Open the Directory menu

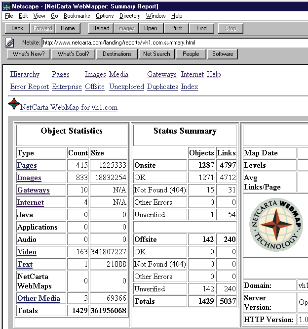tap(130, 16)
